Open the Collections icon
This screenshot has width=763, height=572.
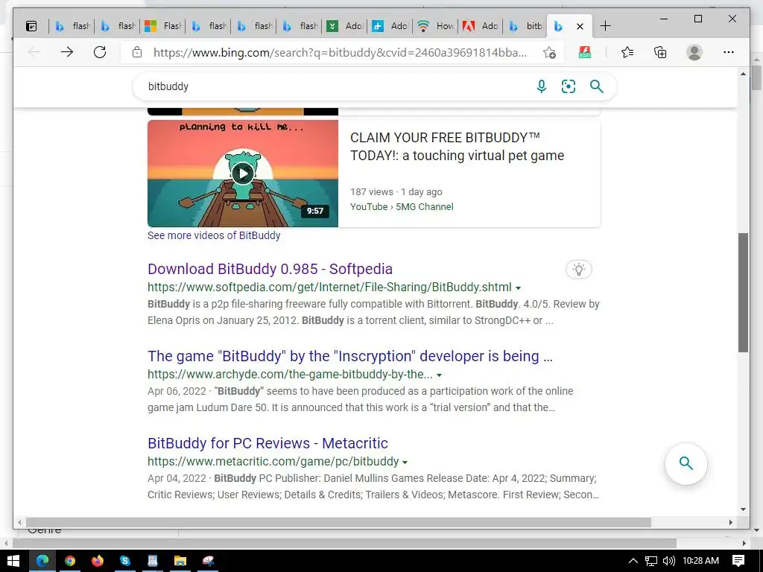(660, 52)
